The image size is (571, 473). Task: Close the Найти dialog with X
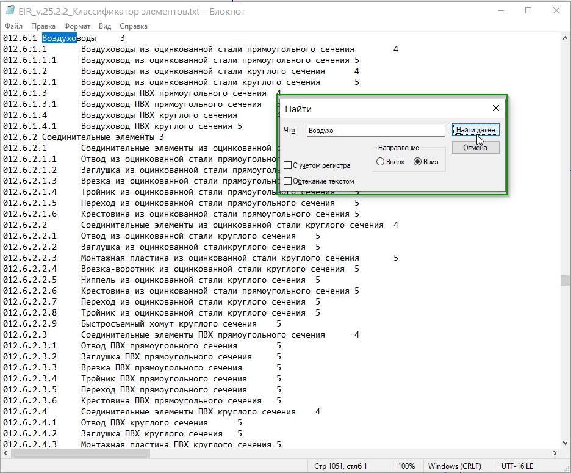click(496, 108)
